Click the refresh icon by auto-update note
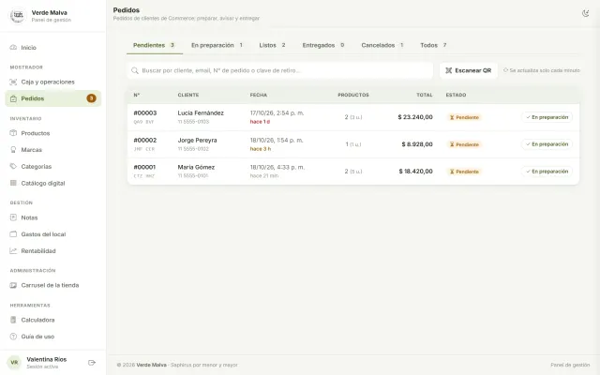Image resolution: width=600 pixels, height=375 pixels. click(x=505, y=70)
